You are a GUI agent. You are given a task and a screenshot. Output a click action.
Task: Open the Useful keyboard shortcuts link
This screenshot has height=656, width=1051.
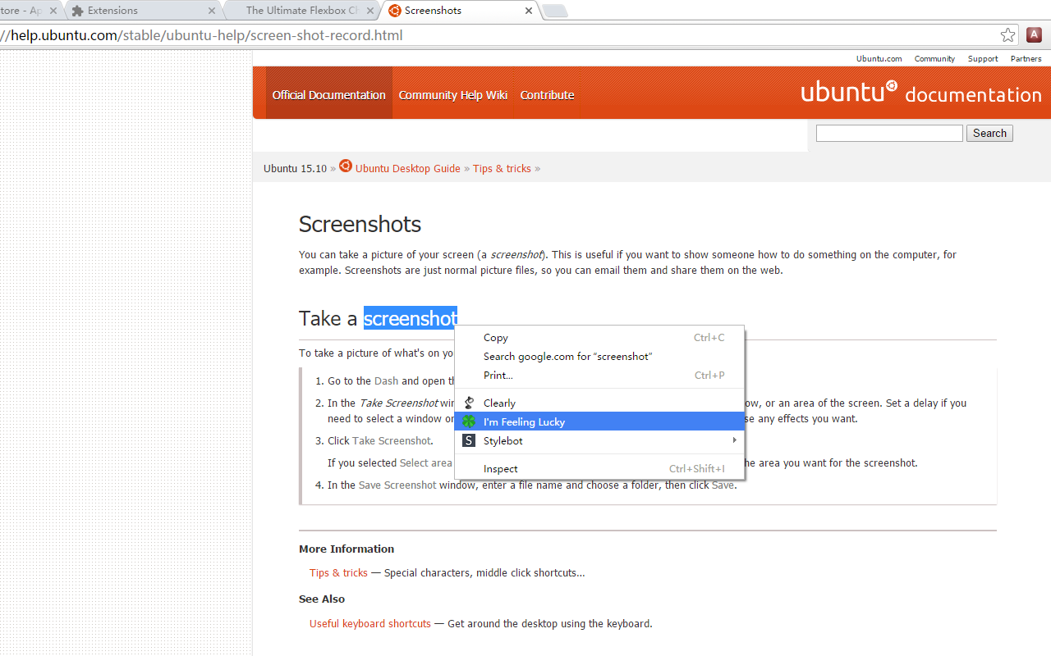[x=370, y=623]
